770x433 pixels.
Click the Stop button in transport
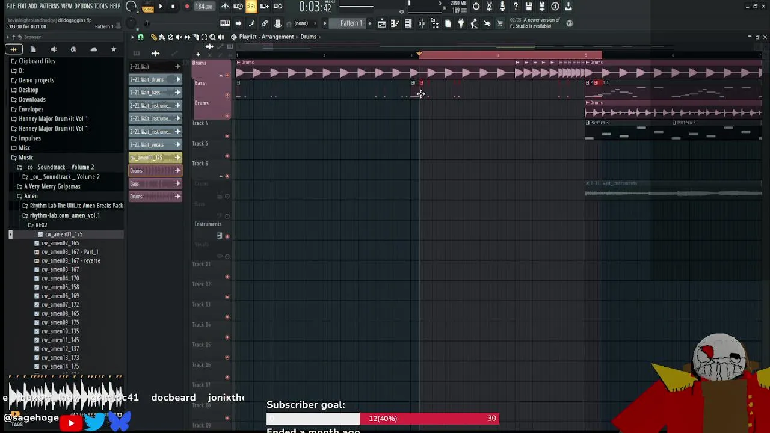(x=173, y=7)
